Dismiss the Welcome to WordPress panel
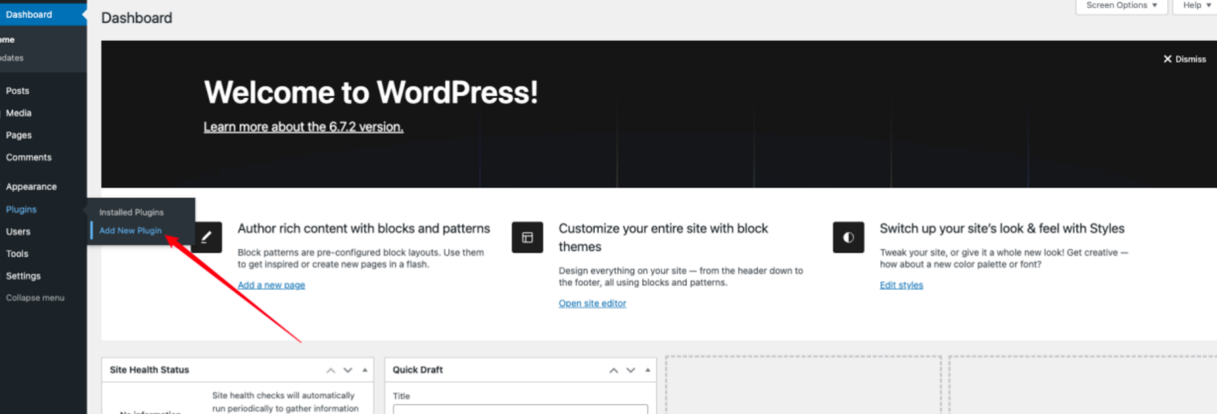This screenshot has width=1217, height=414. [1184, 59]
